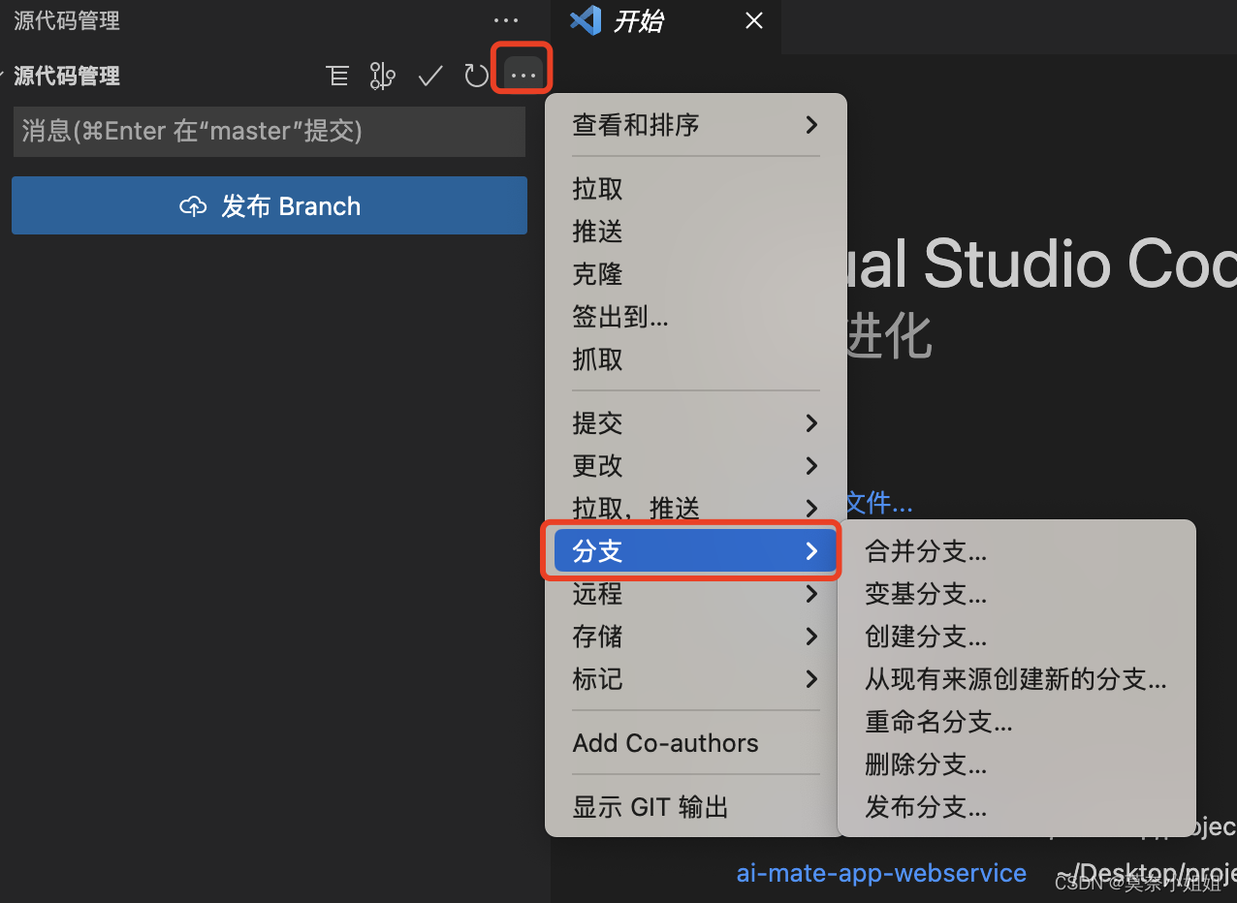Select 合并分支... menu entry
This screenshot has height=903, width=1237.
click(926, 551)
